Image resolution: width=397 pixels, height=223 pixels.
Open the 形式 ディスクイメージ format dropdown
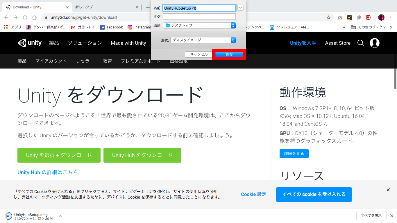203,40
